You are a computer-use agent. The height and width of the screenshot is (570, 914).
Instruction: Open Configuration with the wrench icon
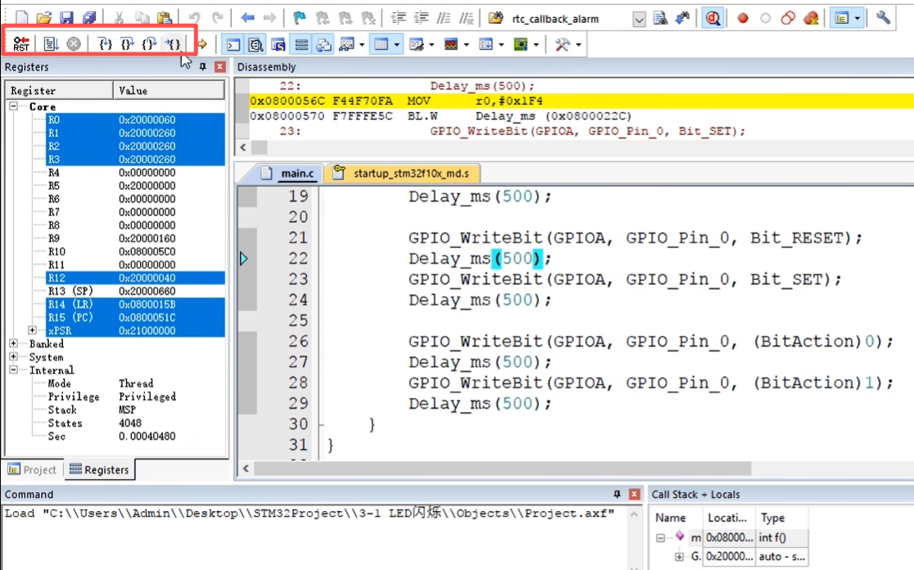(x=883, y=18)
